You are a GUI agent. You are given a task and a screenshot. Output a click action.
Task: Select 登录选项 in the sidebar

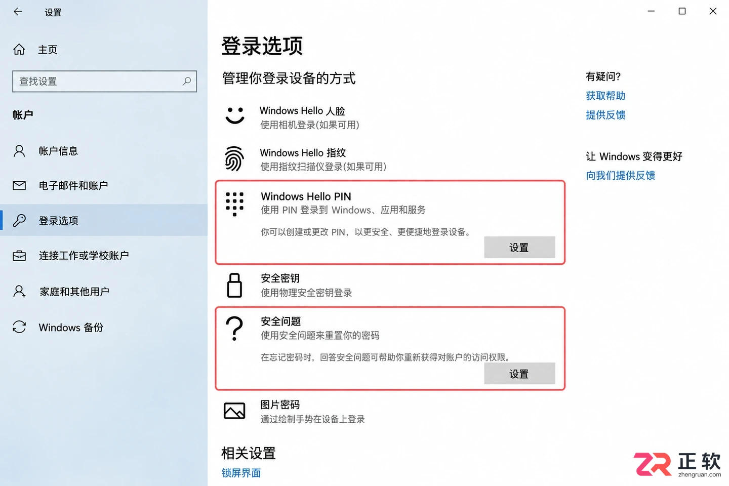point(104,220)
